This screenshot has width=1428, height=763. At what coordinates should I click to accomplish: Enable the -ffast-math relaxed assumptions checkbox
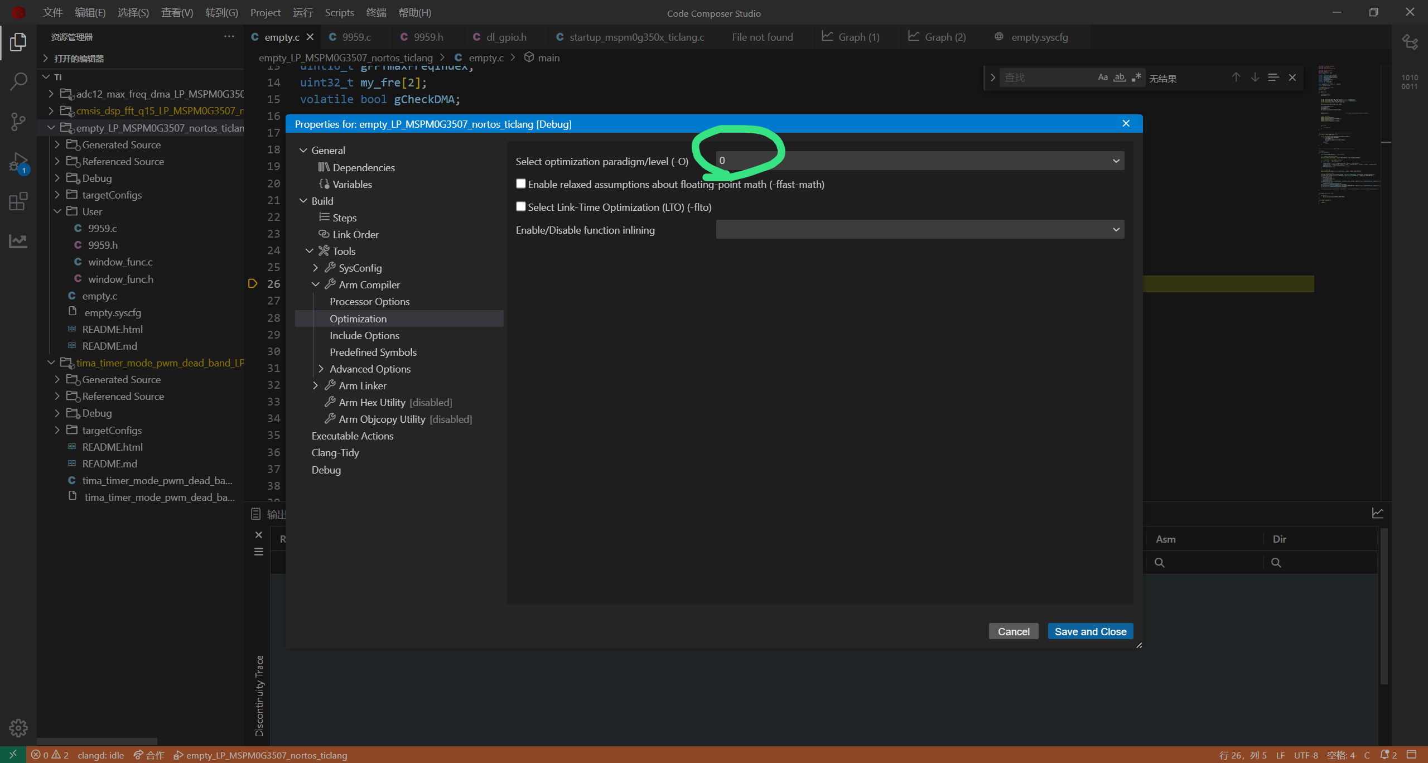coord(520,183)
